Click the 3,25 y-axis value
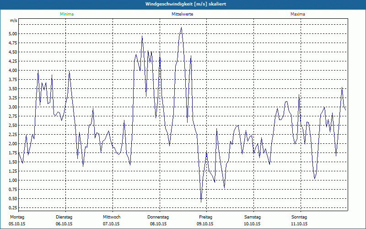Screen dimensions: 366x229 pos(14,98)
